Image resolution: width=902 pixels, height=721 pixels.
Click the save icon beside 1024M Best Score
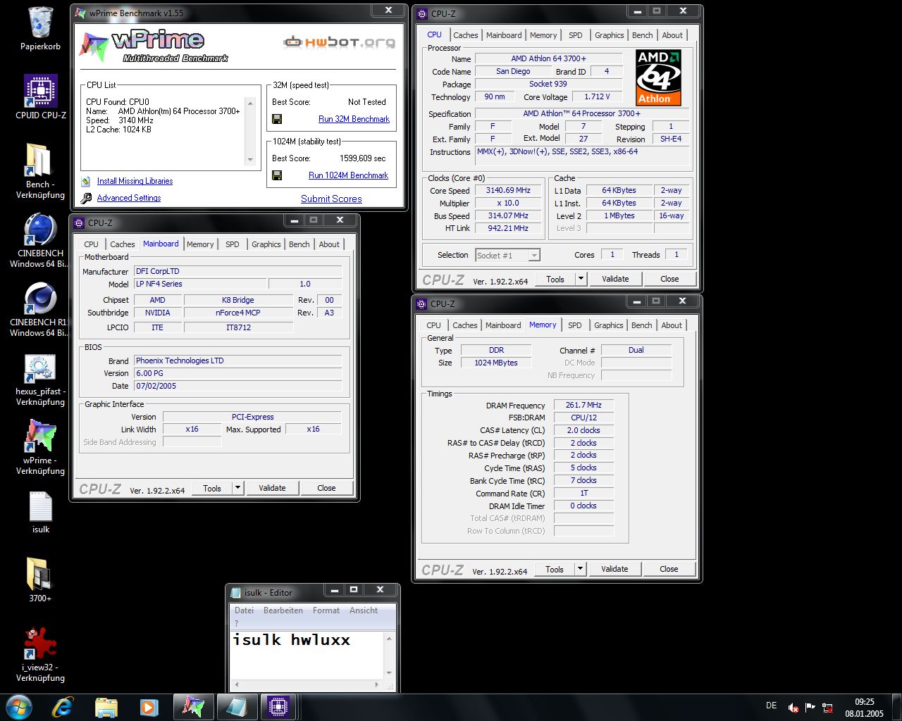[x=277, y=175]
